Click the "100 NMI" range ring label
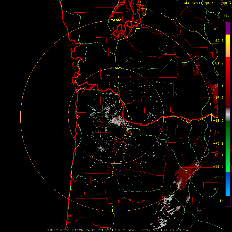Screen dimensions: 232x232 116,20
